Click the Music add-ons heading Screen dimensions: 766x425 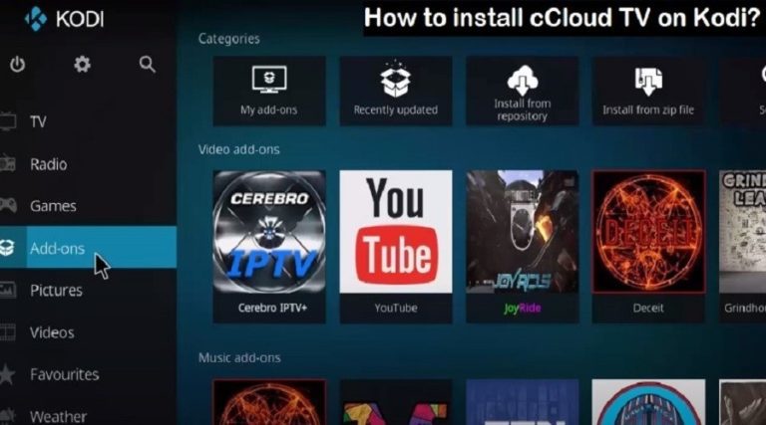(239, 358)
